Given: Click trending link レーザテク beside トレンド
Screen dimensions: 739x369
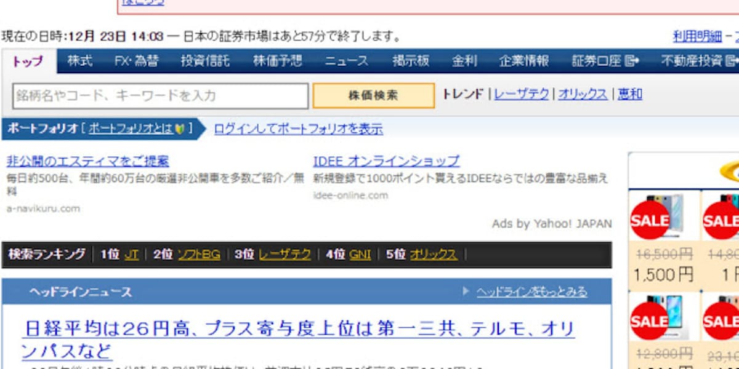Looking at the screenshot, I should coord(521,94).
